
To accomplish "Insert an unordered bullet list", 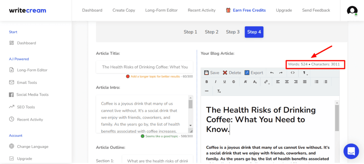I will tap(316, 82).
